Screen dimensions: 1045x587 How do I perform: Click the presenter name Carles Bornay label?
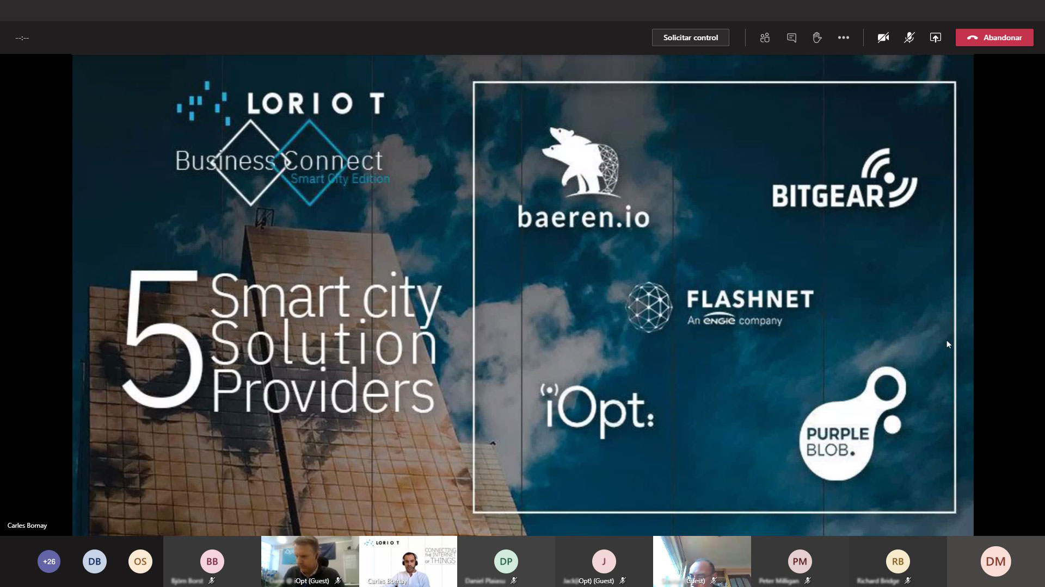[27, 526]
